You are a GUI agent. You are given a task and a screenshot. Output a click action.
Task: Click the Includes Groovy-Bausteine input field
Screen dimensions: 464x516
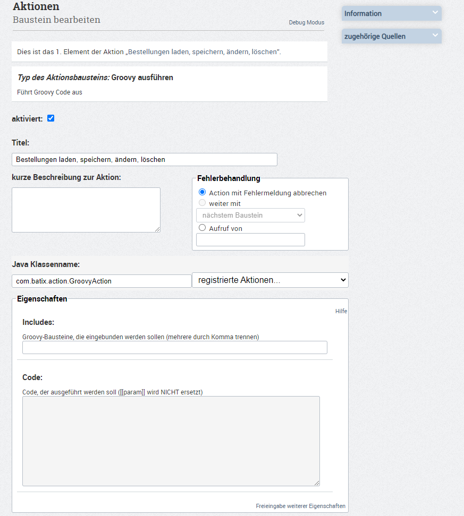coord(174,347)
